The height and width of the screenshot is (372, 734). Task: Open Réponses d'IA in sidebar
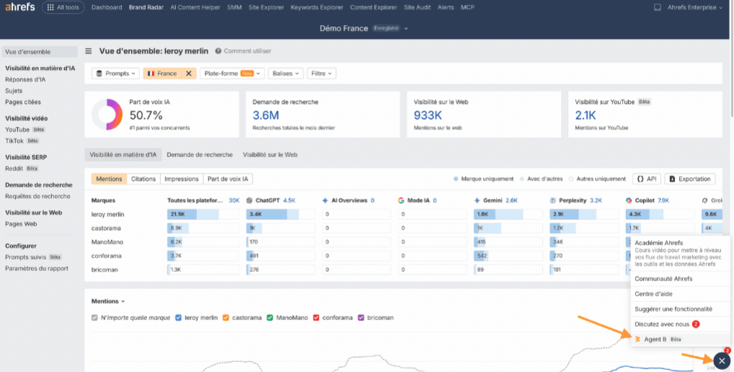tap(25, 79)
